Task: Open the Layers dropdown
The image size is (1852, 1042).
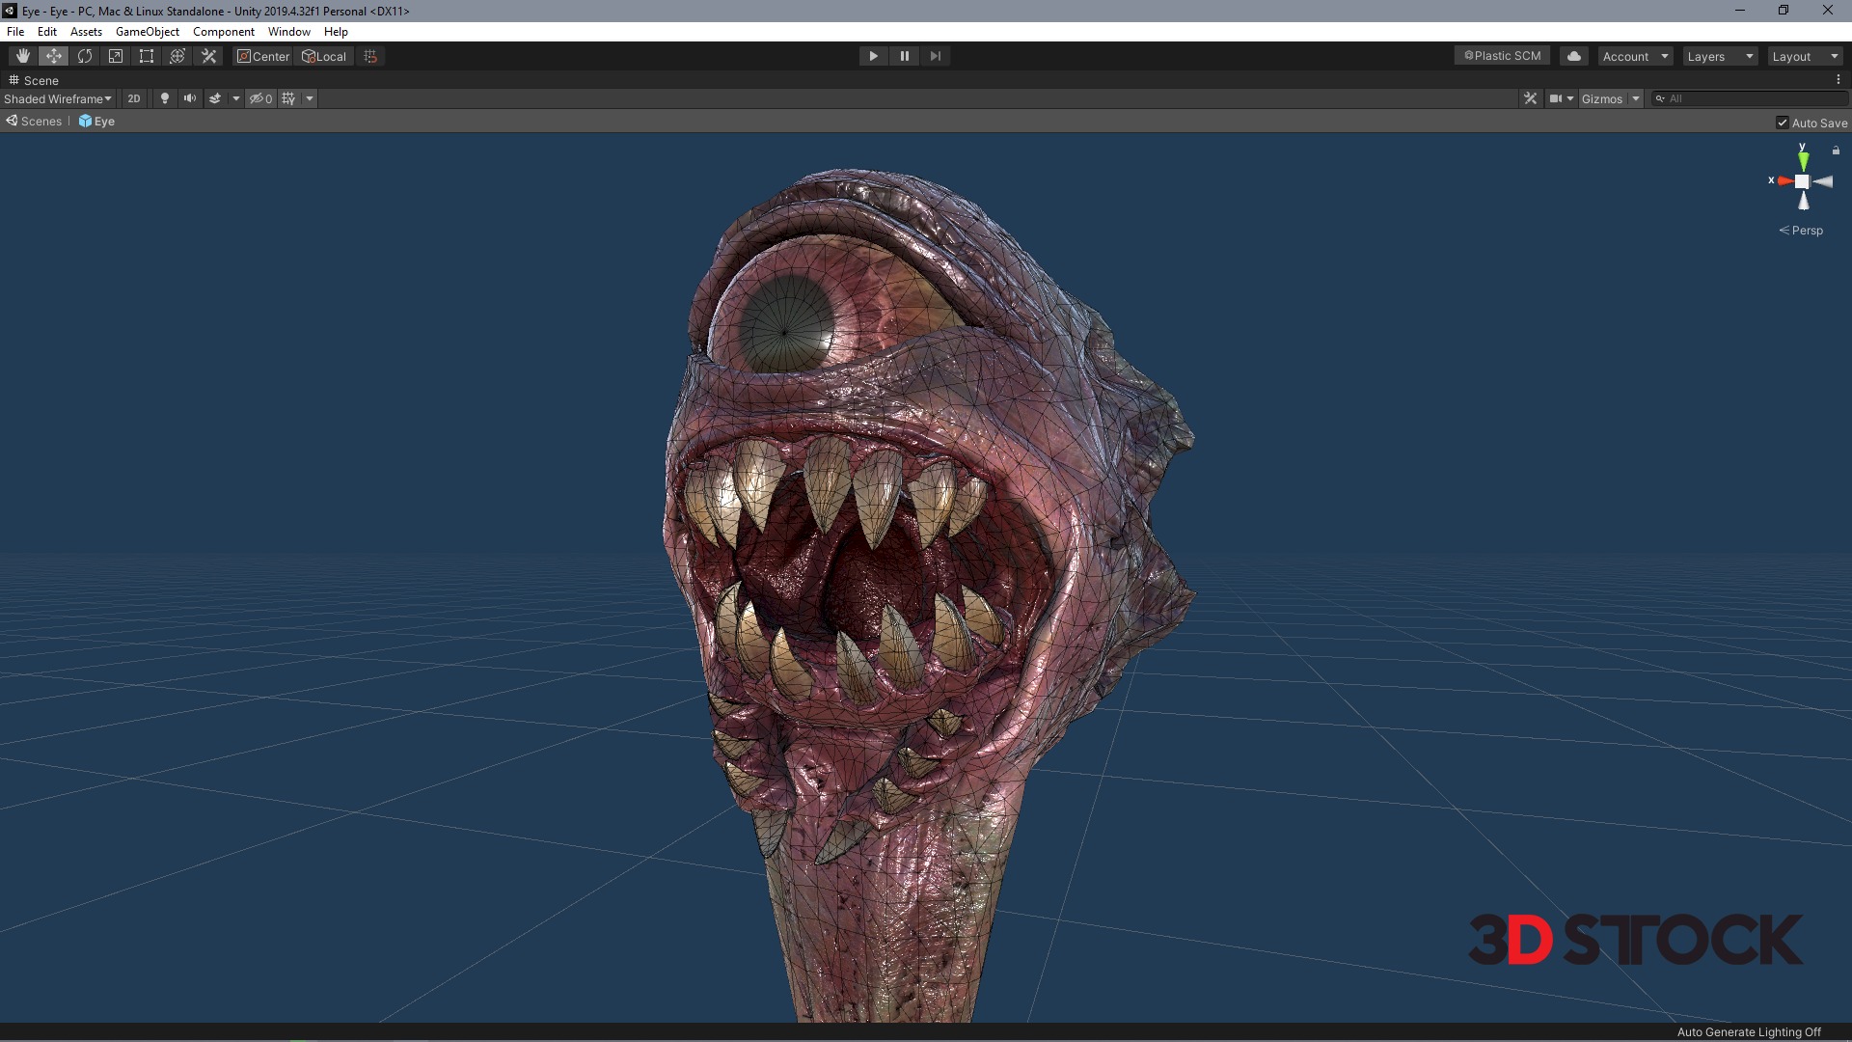Action: click(1720, 56)
